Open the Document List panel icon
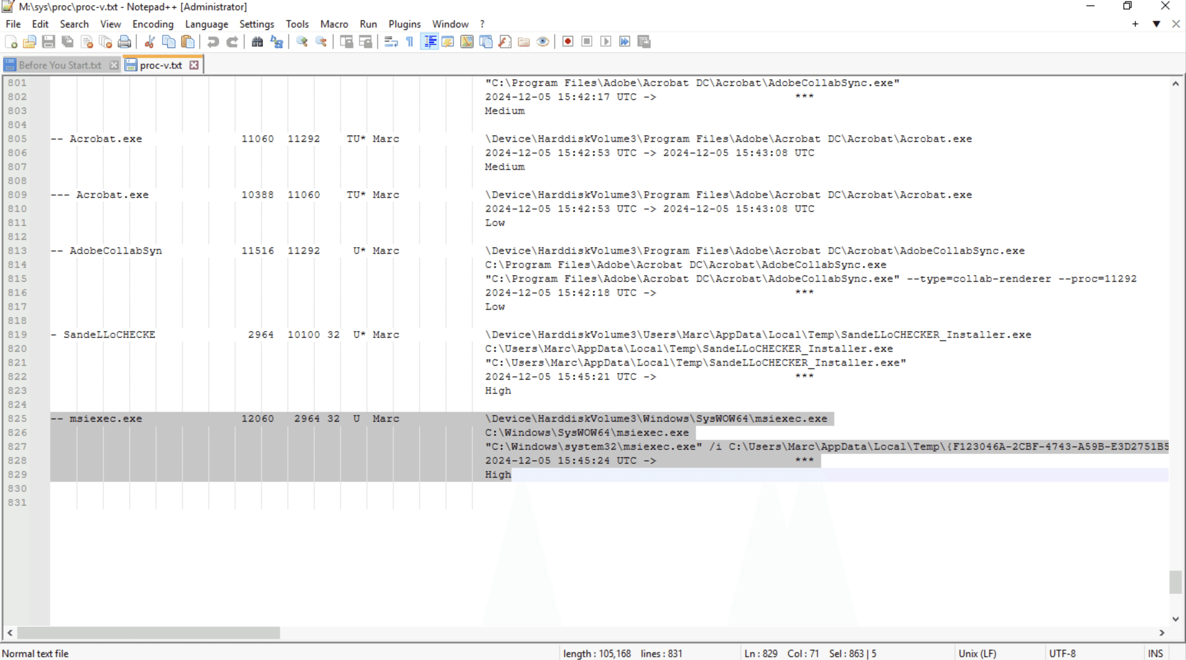Image resolution: width=1186 pixels, height=660 pixels. click(486, 42)
